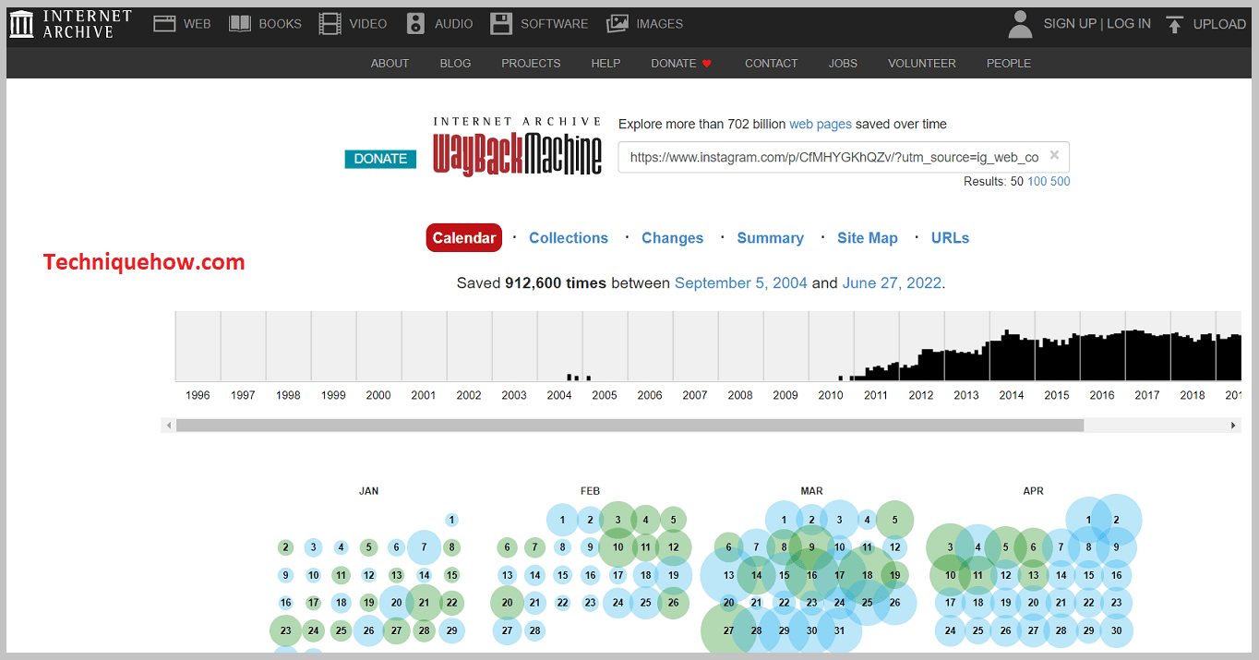Viewport: 1259px width, 660px height.
Task: Click the VIDEO text label
Action: pyautogui.click(x=368, y=24)
